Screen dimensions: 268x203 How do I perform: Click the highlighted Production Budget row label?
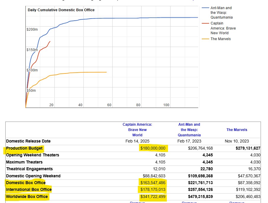coord(24,148)
